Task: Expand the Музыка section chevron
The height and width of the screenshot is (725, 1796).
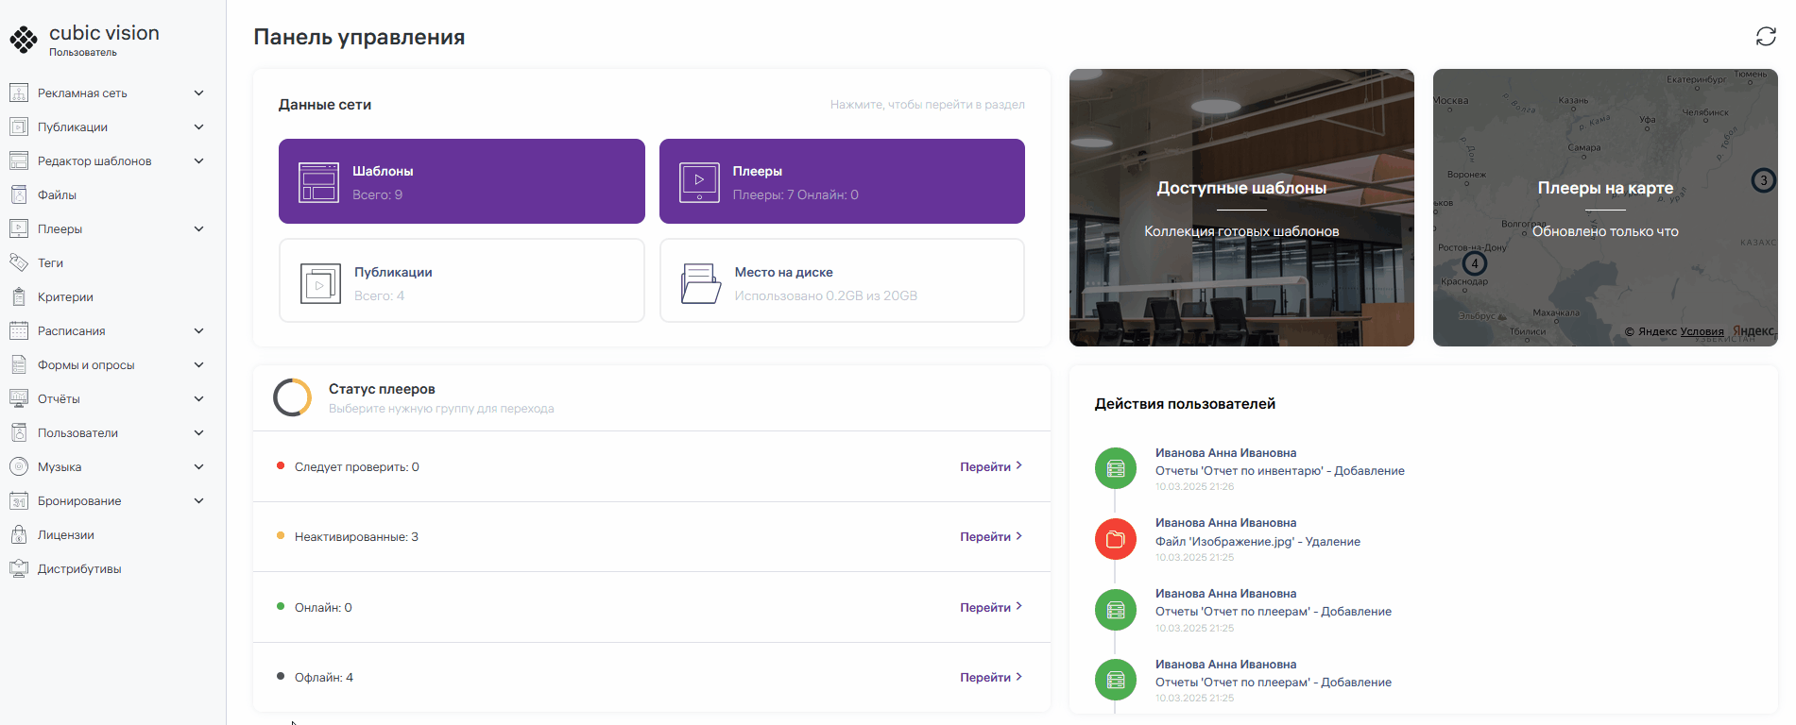Action: point(198,467)
